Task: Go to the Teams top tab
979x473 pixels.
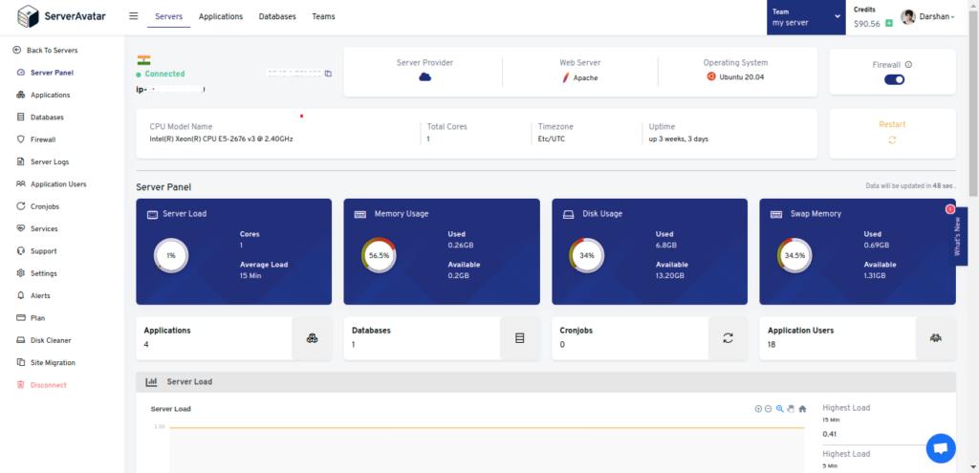Action: coord(323,17)
